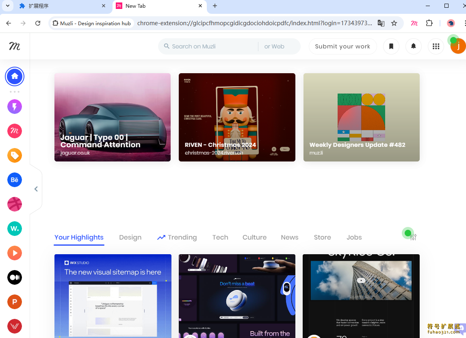Open the black Medium sidebar source
Viewport: 466px width, 338px height.
tap(15, 277)
